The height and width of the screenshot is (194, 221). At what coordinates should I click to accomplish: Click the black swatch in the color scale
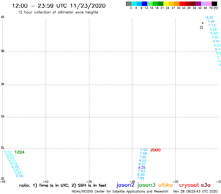[x=214, y=4]
